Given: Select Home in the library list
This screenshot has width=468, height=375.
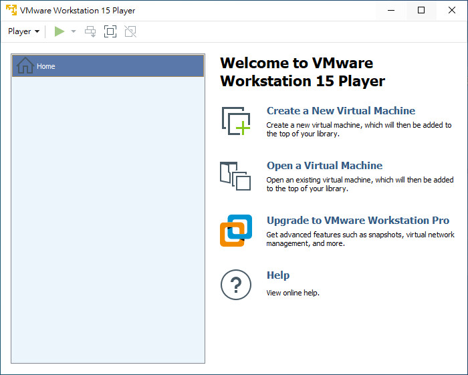Looking at the screenshot, I should pos(108,66).
